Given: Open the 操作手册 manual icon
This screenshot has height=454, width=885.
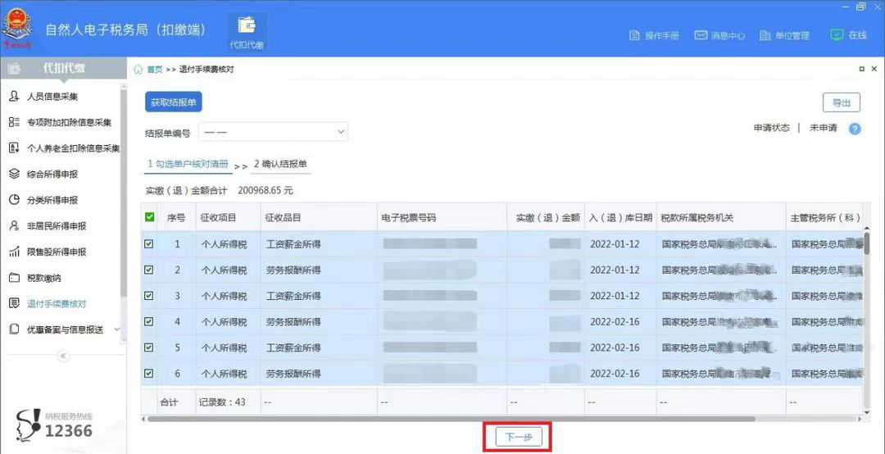Looking at the screenshot, I should pos(634,35).
